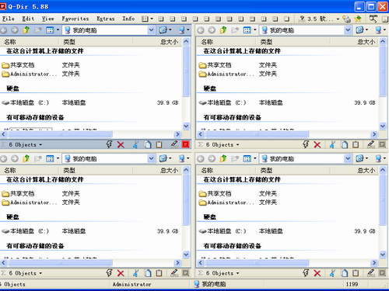The width and height of the screenshot is (389, 291).
Task: Click the copy icon in top-right pane status bar
Action: (x=344, y=144)
